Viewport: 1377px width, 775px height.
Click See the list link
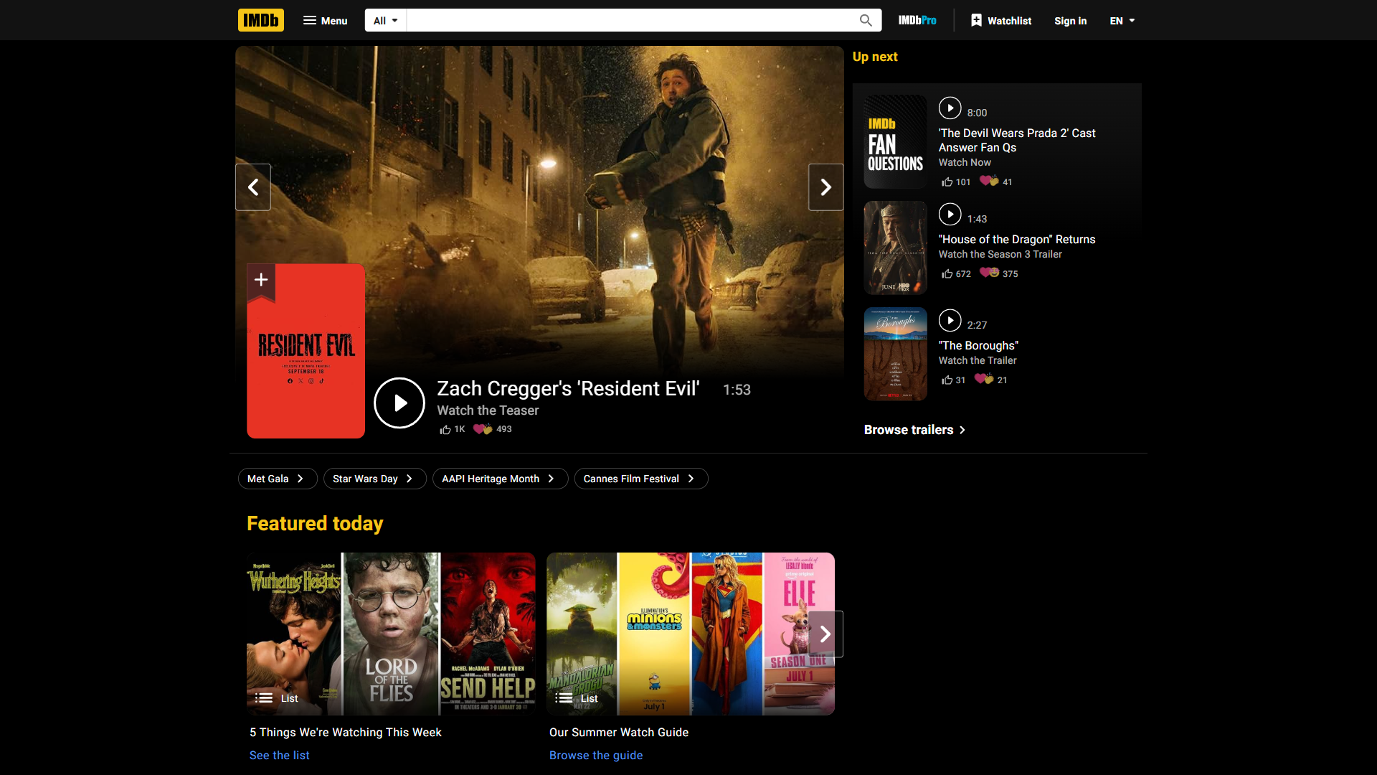(280, 756)
